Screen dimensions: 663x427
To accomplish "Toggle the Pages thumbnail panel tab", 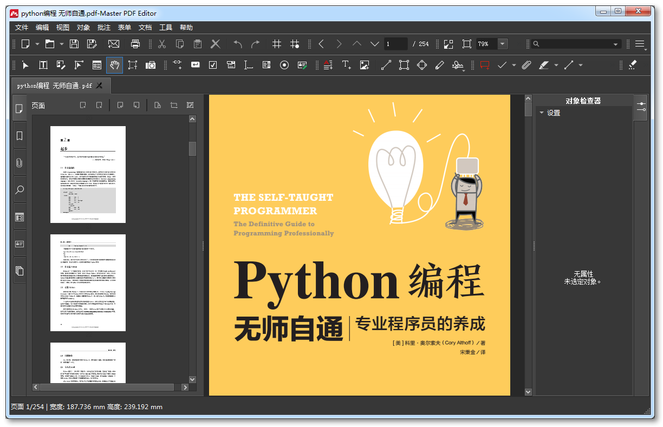I will tap(19, 109).
